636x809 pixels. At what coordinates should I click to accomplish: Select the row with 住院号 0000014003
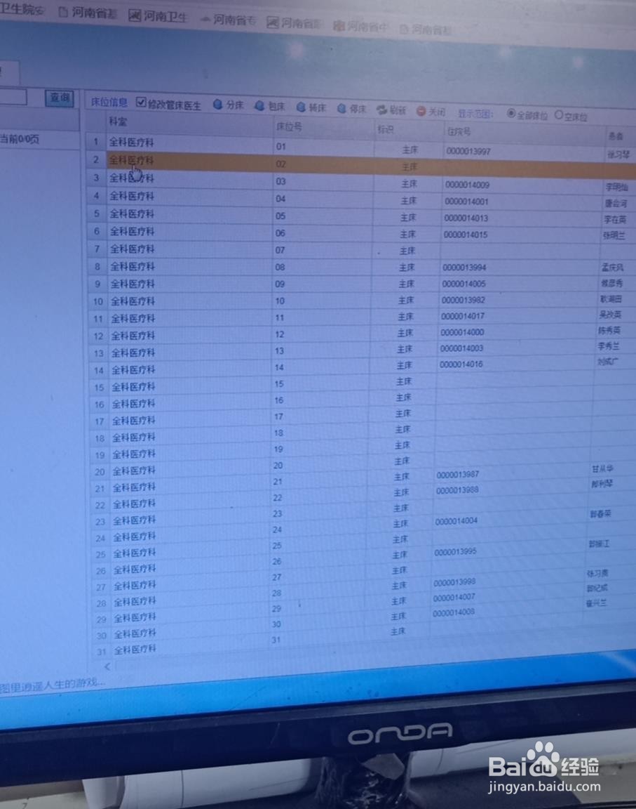[360, 350]
